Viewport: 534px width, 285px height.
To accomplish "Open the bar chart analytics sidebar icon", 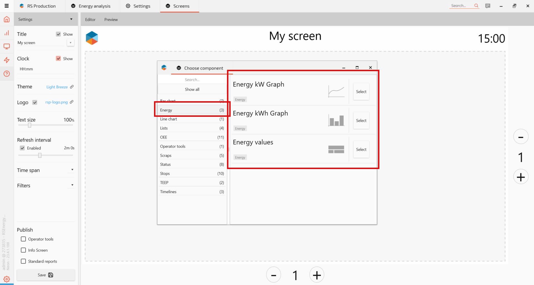I will (x=7, y=33).
